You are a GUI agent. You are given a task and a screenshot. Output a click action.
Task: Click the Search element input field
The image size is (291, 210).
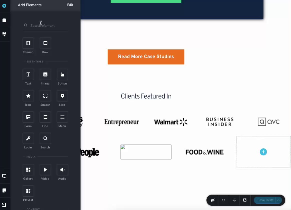(x=46, y=25)
